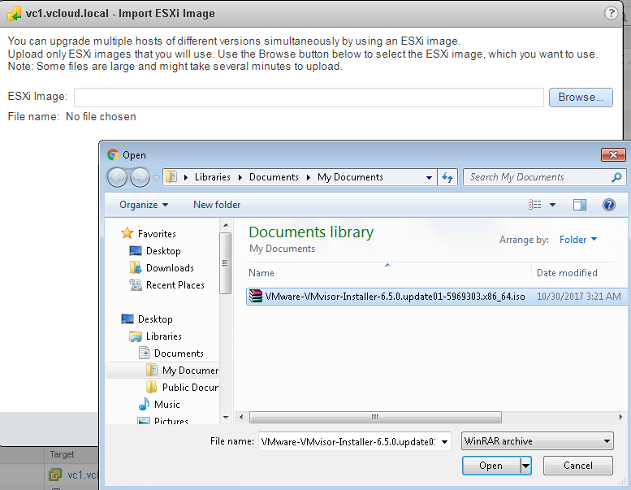Sort files by the Date modified column

567,273
